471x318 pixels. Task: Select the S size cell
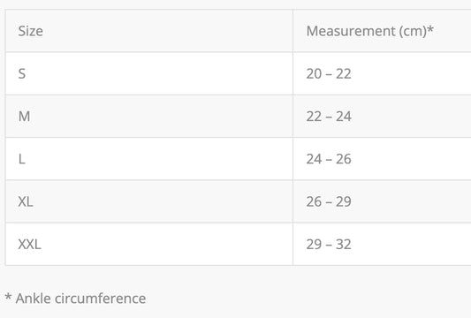click(x=149, y=73)
